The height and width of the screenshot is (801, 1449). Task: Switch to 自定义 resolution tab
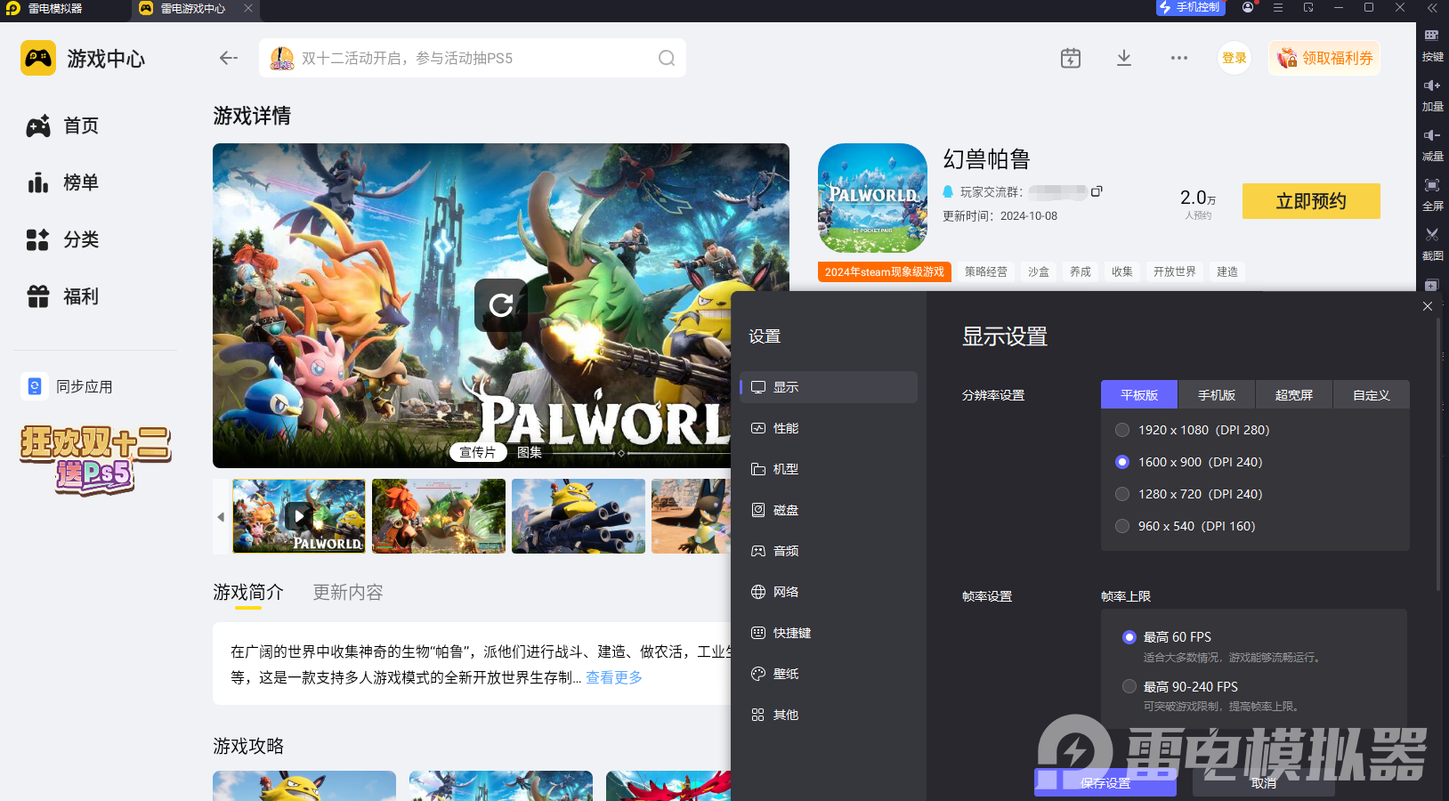click(x=1372, y=395)
